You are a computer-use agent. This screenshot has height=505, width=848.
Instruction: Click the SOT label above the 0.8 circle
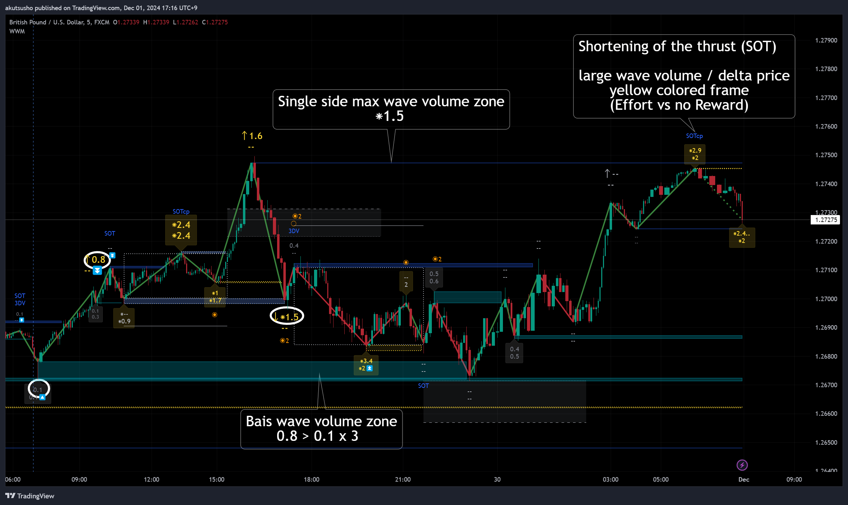(110, 234)
